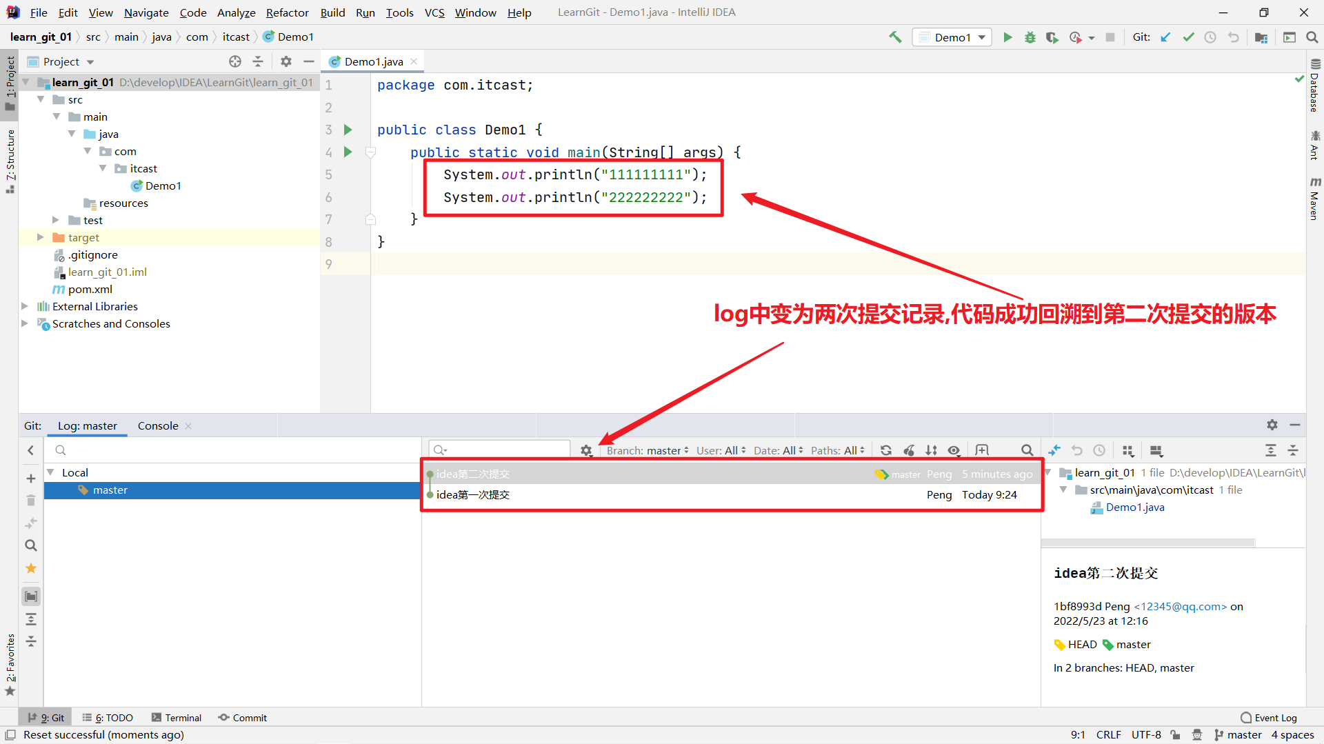This screenshot has height=744, width=1324.
Task: Open the 6: TODO tool window
Action: [108, 718]
